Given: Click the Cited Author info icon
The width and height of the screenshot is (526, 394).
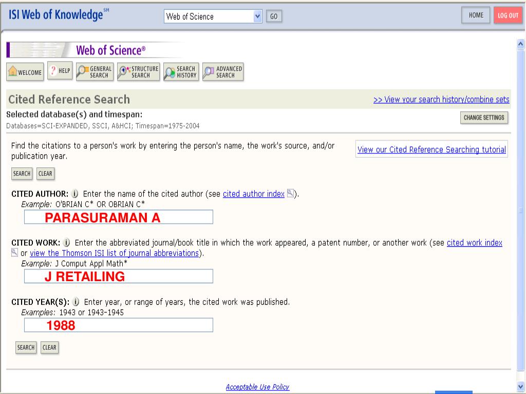Looking at the screenshot, I should pos(75,193).
